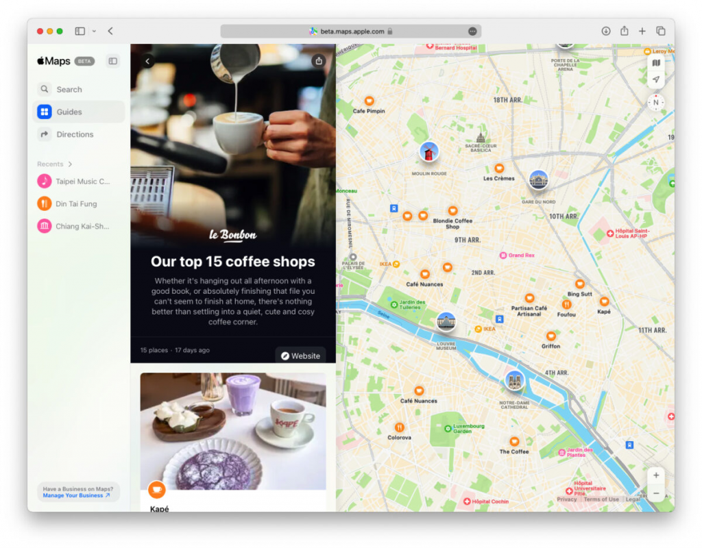Screen dimensions: 702x548
Task: Click the current location arrow icon
Action: (656, 79)
